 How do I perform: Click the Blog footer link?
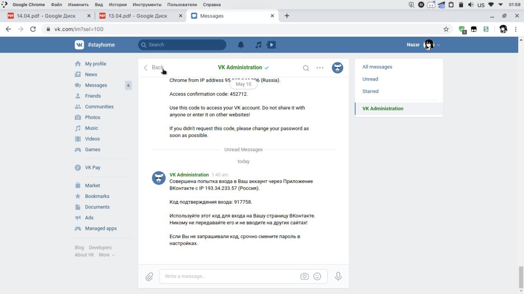coord(79,247)
